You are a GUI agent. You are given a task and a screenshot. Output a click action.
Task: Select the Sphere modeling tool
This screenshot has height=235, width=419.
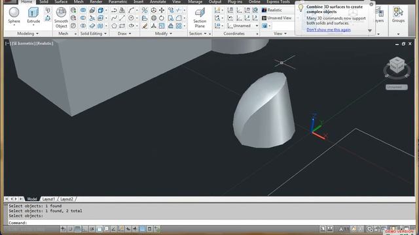pyautogui.click(x=14, y=16)
